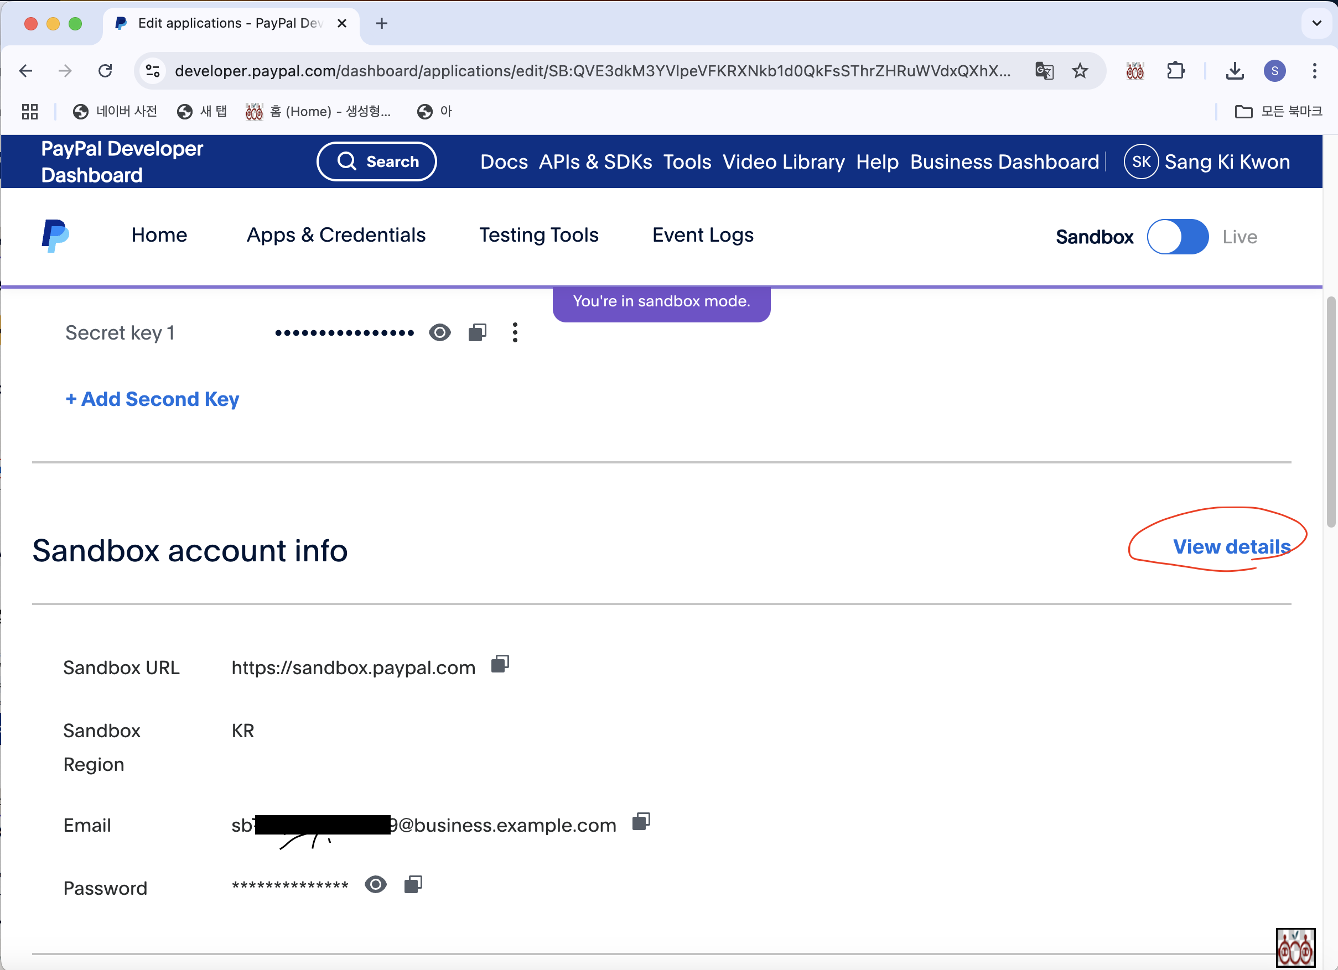
Task: Open Chrome three-dot menu
Action: click(x=1314, y=71)
